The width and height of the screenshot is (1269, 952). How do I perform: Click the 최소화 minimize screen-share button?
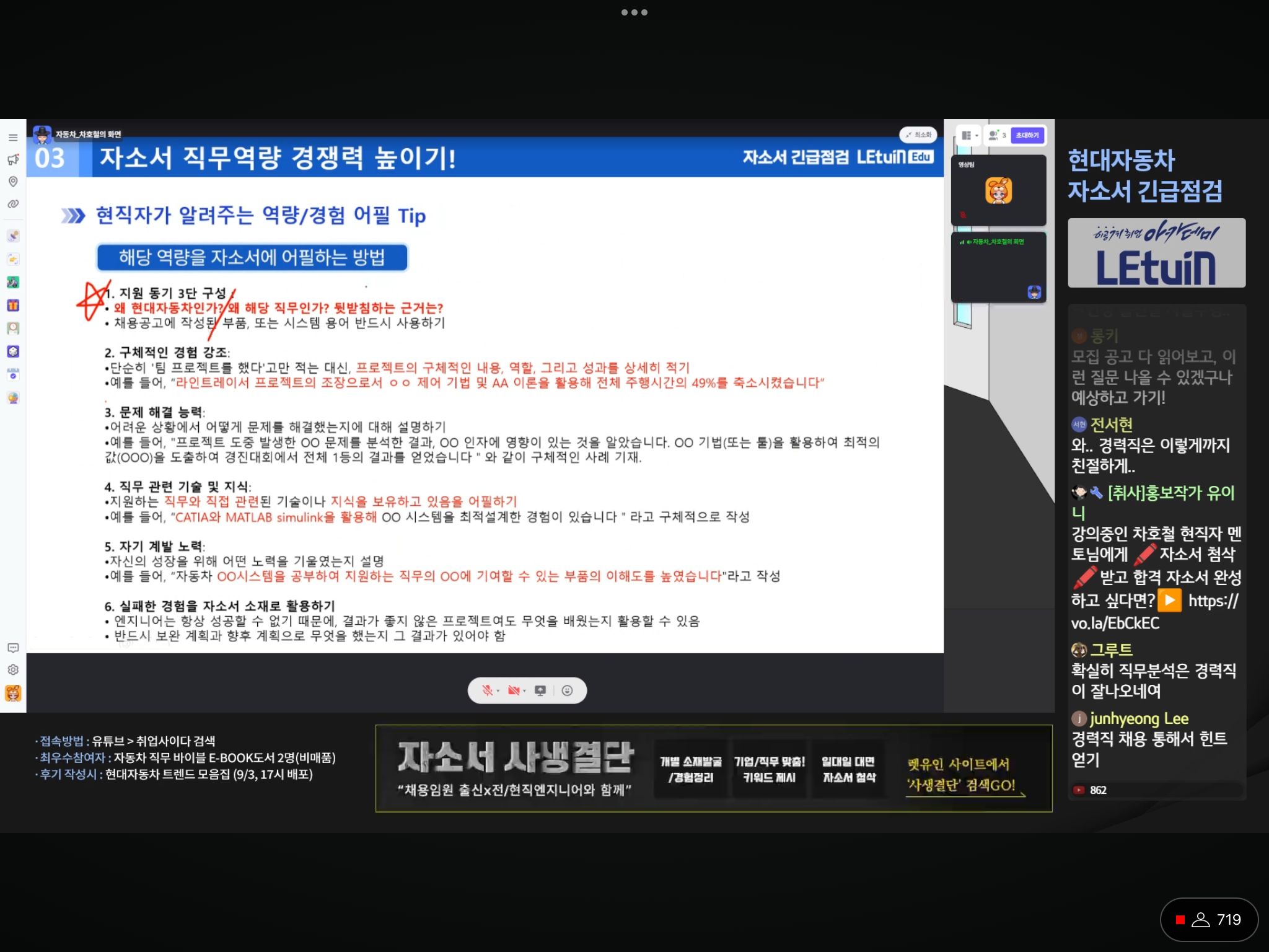coord(918,134)
